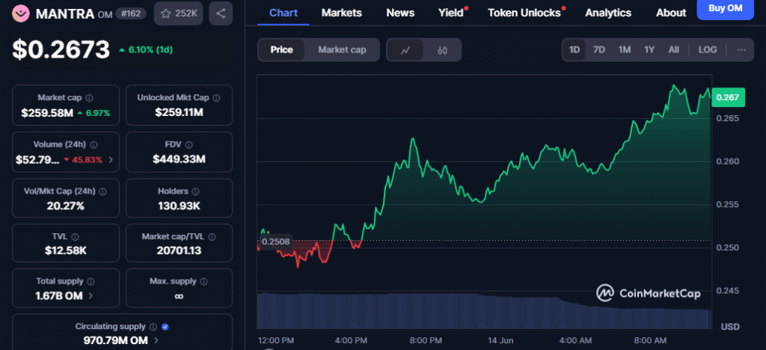Open the share icon button

tap(221, 13)
